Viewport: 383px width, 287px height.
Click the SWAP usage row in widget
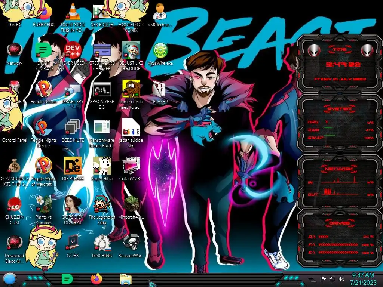[x=341, y=138]
